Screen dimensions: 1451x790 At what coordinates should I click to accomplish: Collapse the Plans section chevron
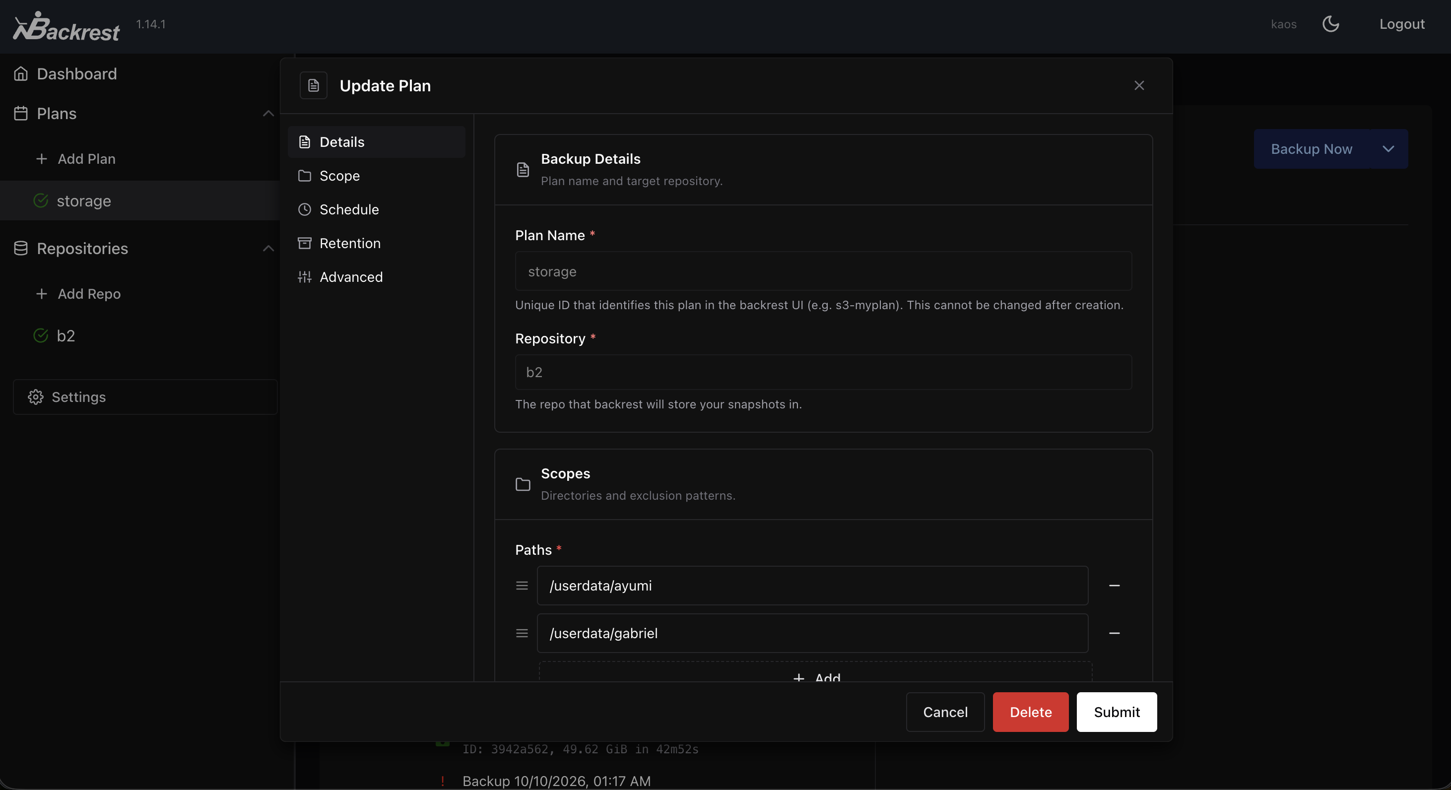tap(268, 114)
